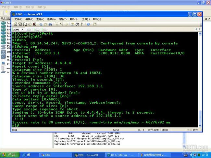Select the pc node icon in GNS3

point(3,64)
